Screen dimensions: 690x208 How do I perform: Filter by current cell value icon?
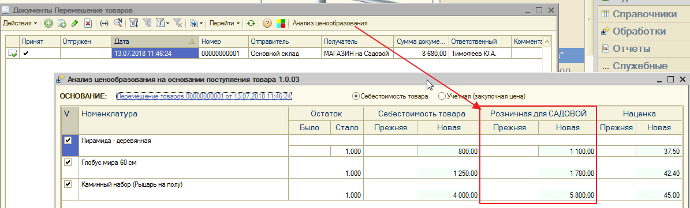click(x=147, y=23)
